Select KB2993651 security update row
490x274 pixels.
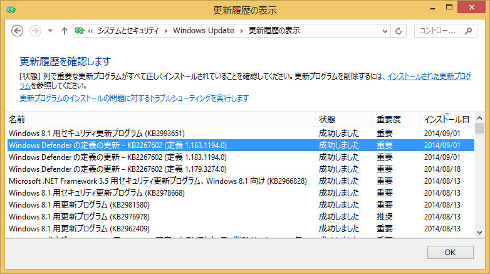pyautogui.click(x=241, y=134)
